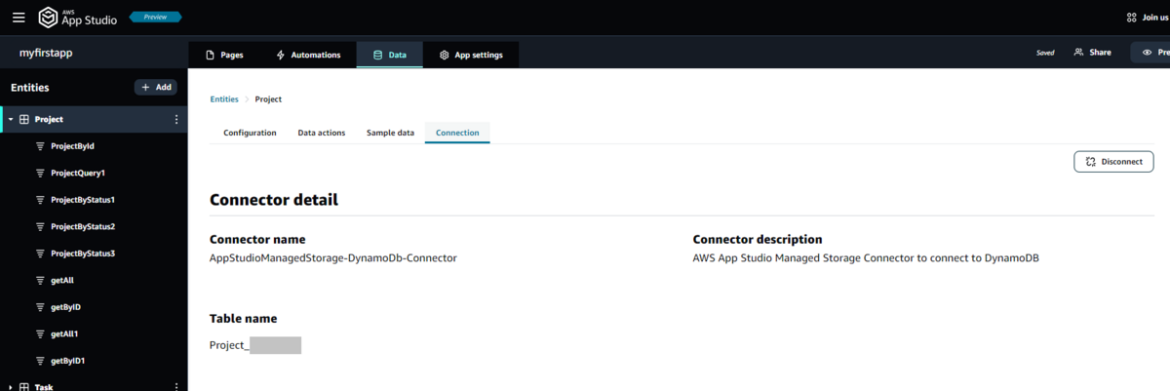The image size is (1170, 391).
Task: Open the Sample data tab
Action: click(390, 133)
